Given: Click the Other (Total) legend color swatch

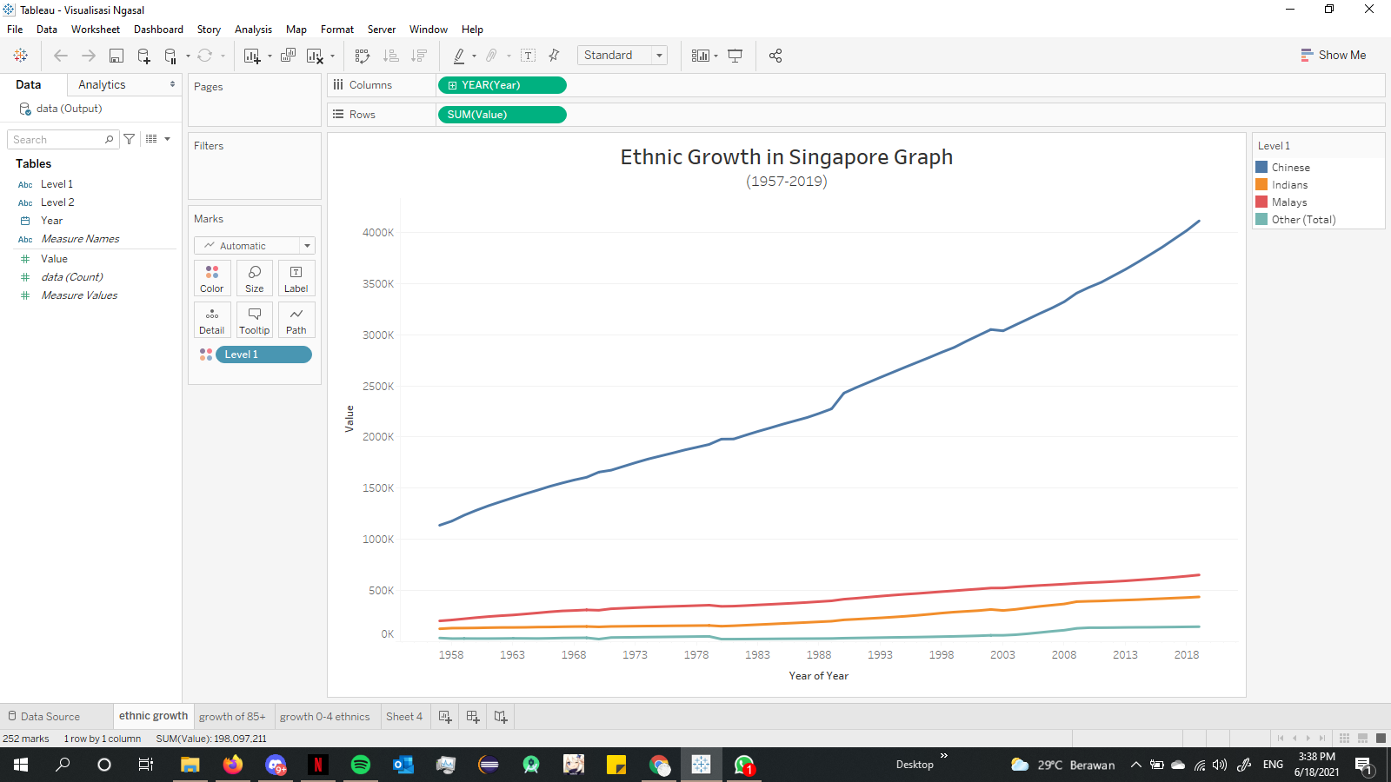Looking at the screenshot, I should (x=1261, y=219).
